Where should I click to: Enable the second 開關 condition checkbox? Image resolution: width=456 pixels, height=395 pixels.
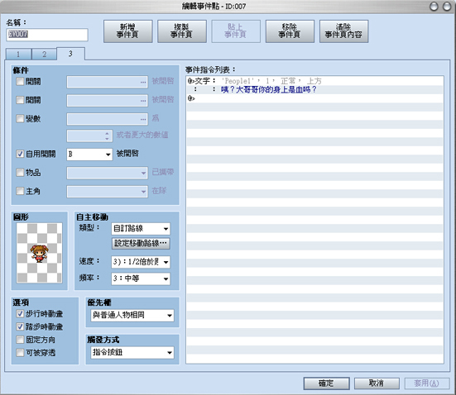click(20, 100)
